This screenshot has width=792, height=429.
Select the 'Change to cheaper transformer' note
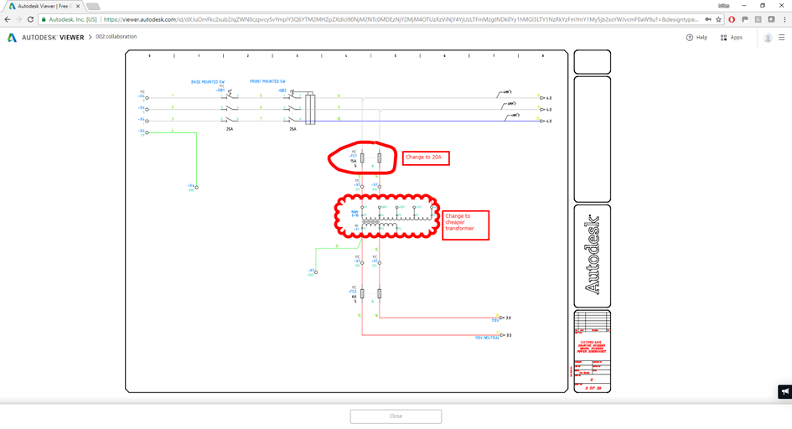[466, 225]
